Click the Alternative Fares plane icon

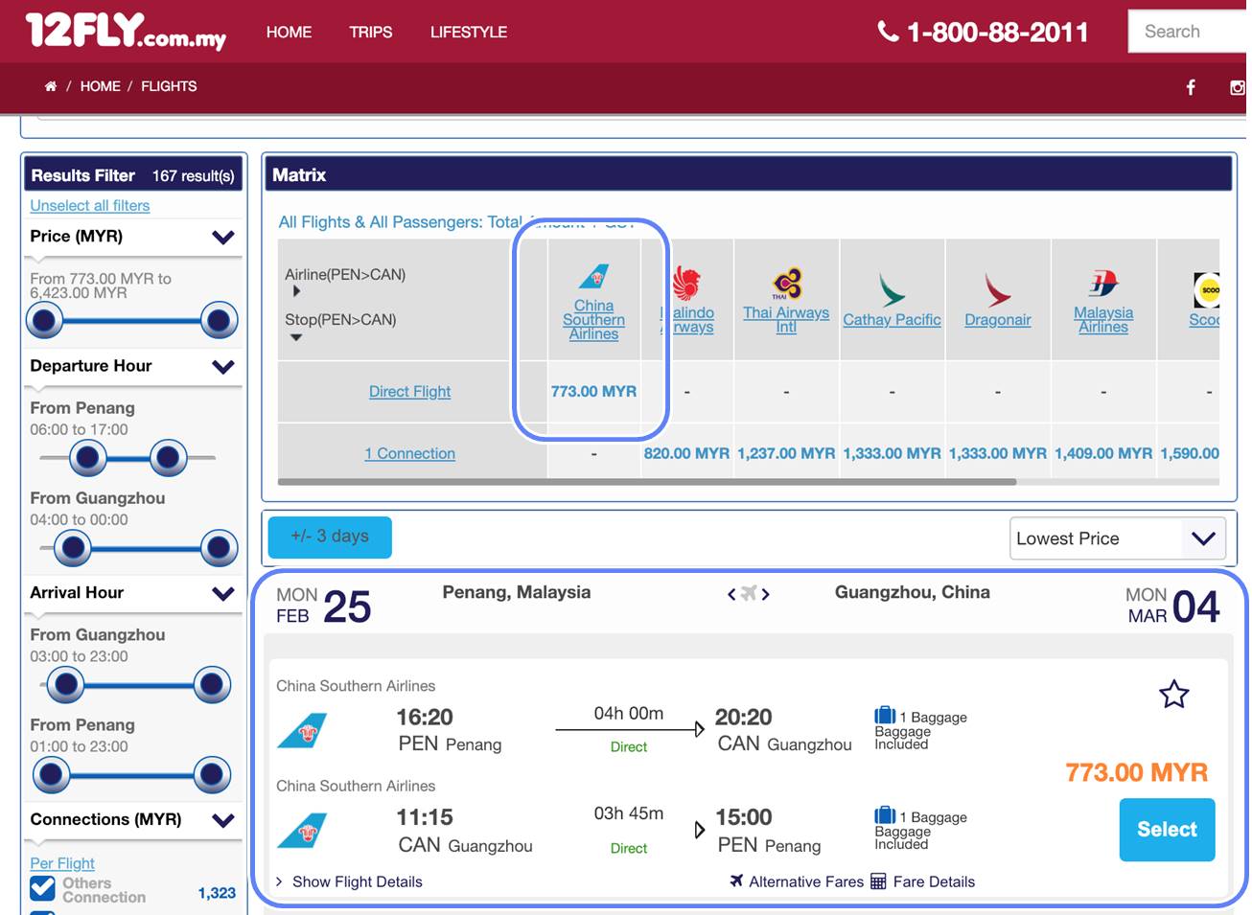pyautogui.click(x=736, y=881)
